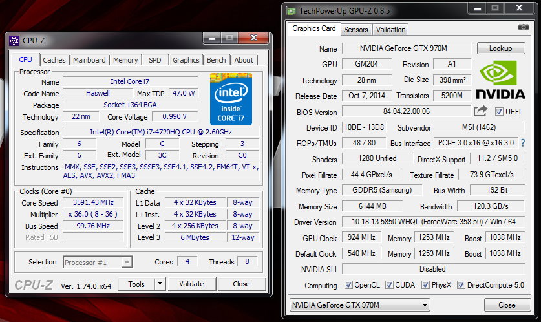Screen dimensions: 541x322
Task: Click the Default Clock value 540 MHz
Action: point(361,253)
